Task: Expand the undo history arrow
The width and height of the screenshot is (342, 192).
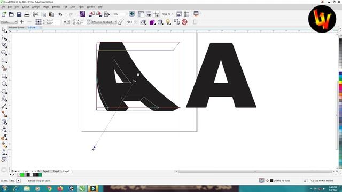Action: [65, 14]
